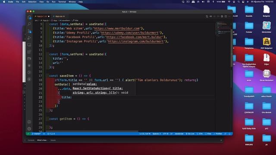Viewport: 276px width, 155px height.
Task: Select What's New tab in background window
Action: tap(42, 140)
